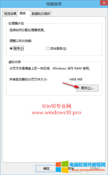The image size is (108, 175).
Task: Select the 程序(P) radio option
Action: click(17, 49)
